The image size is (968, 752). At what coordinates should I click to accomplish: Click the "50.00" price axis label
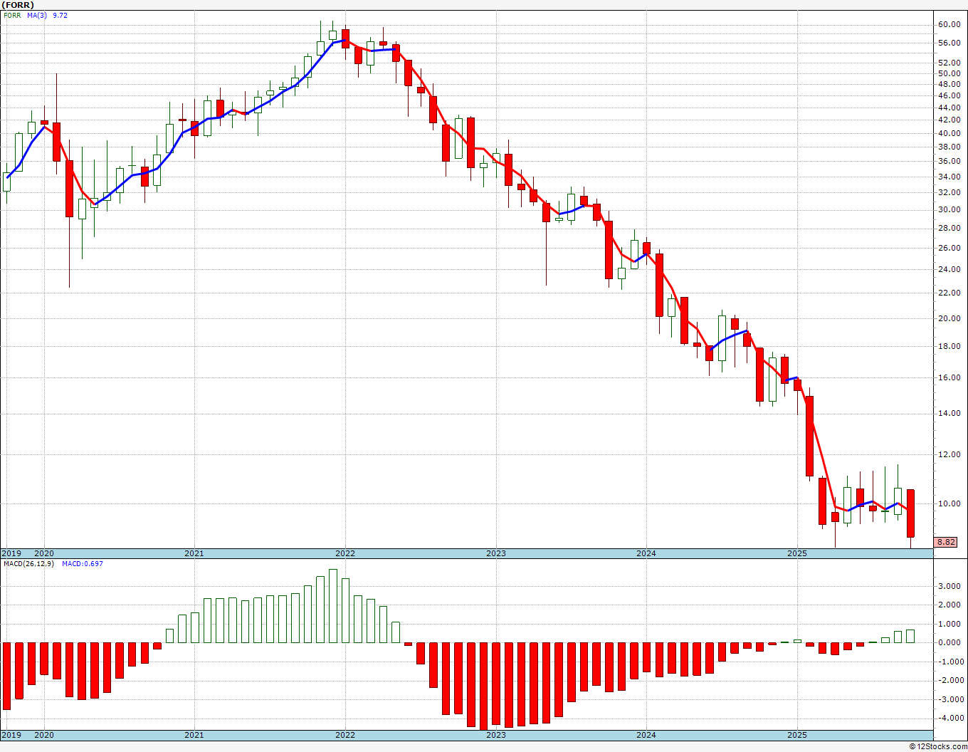click(x=949, y=73)
